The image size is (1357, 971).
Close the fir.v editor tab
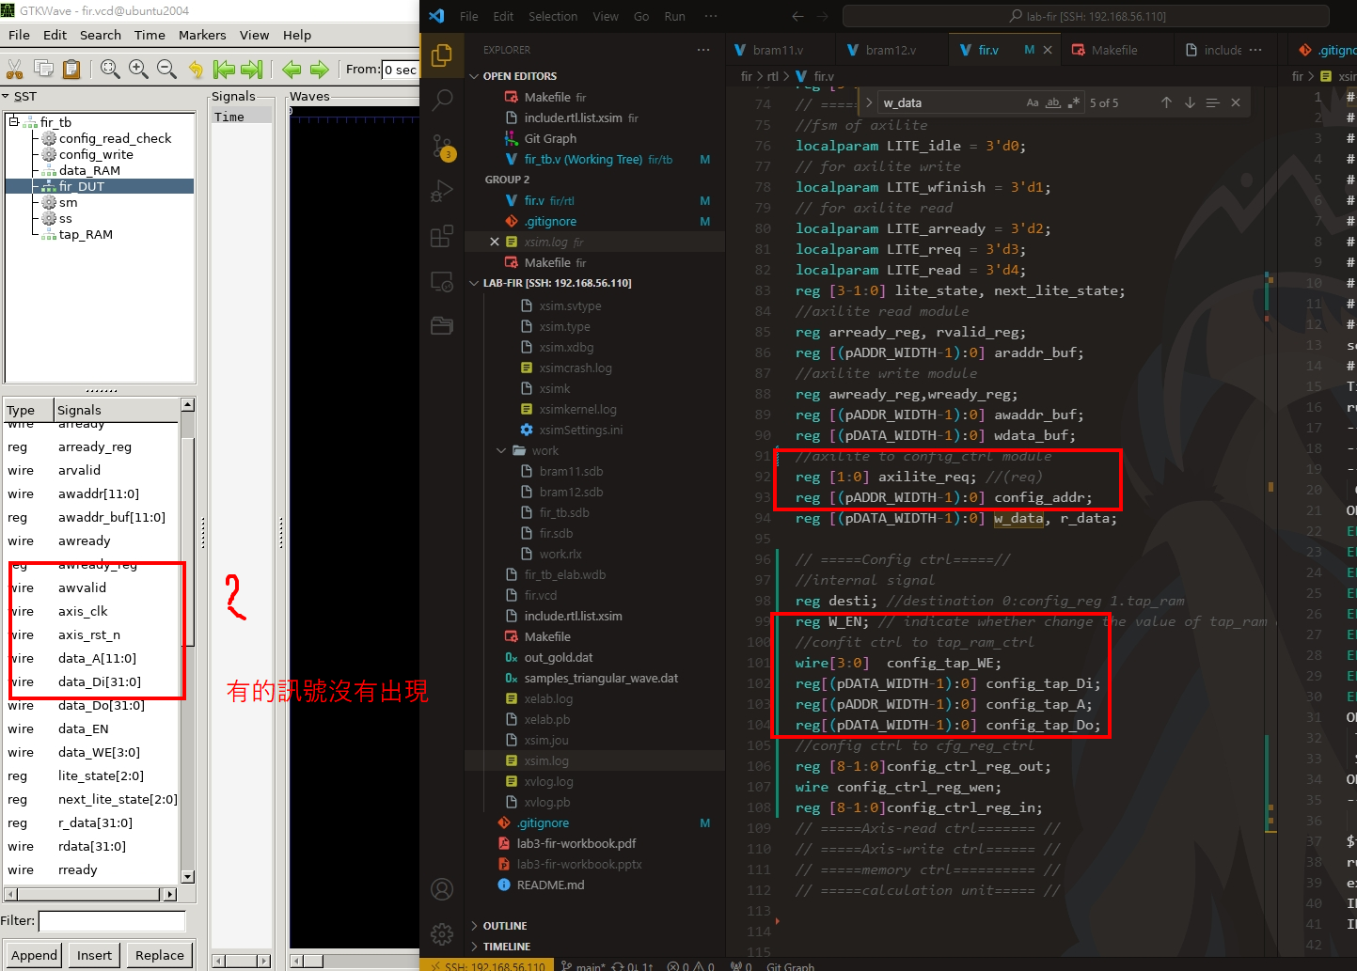(x=1048, y=50)
